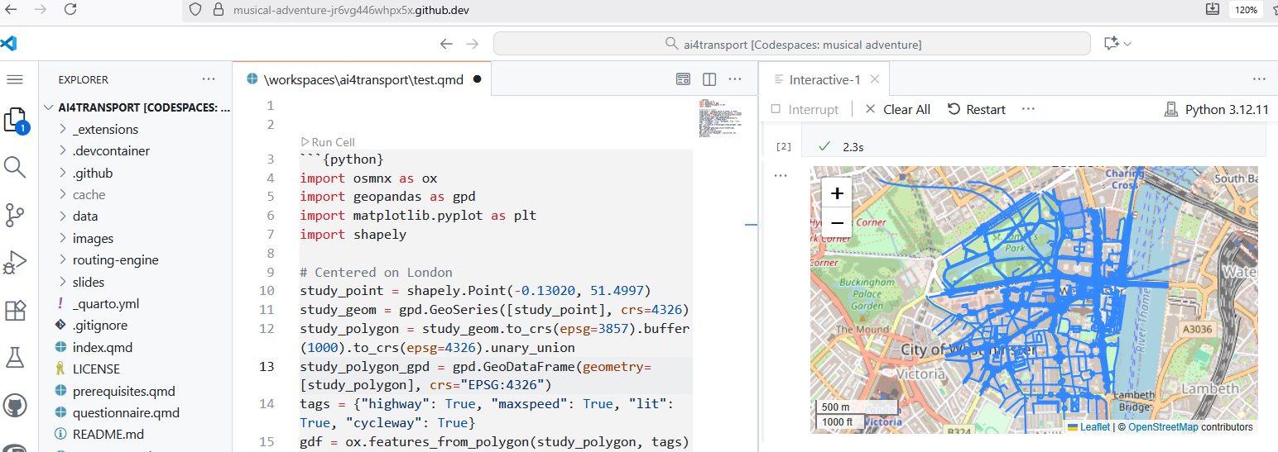Expand the routing-engine folder
Screen dimensions: 1278x452
point(115,259)
